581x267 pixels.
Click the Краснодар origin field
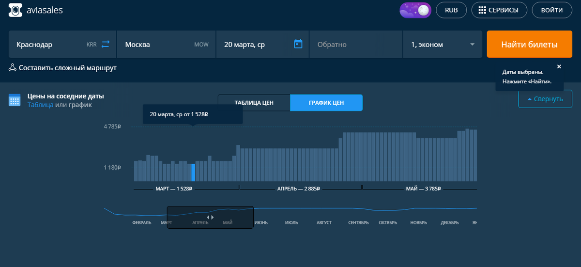pos(63,45)
